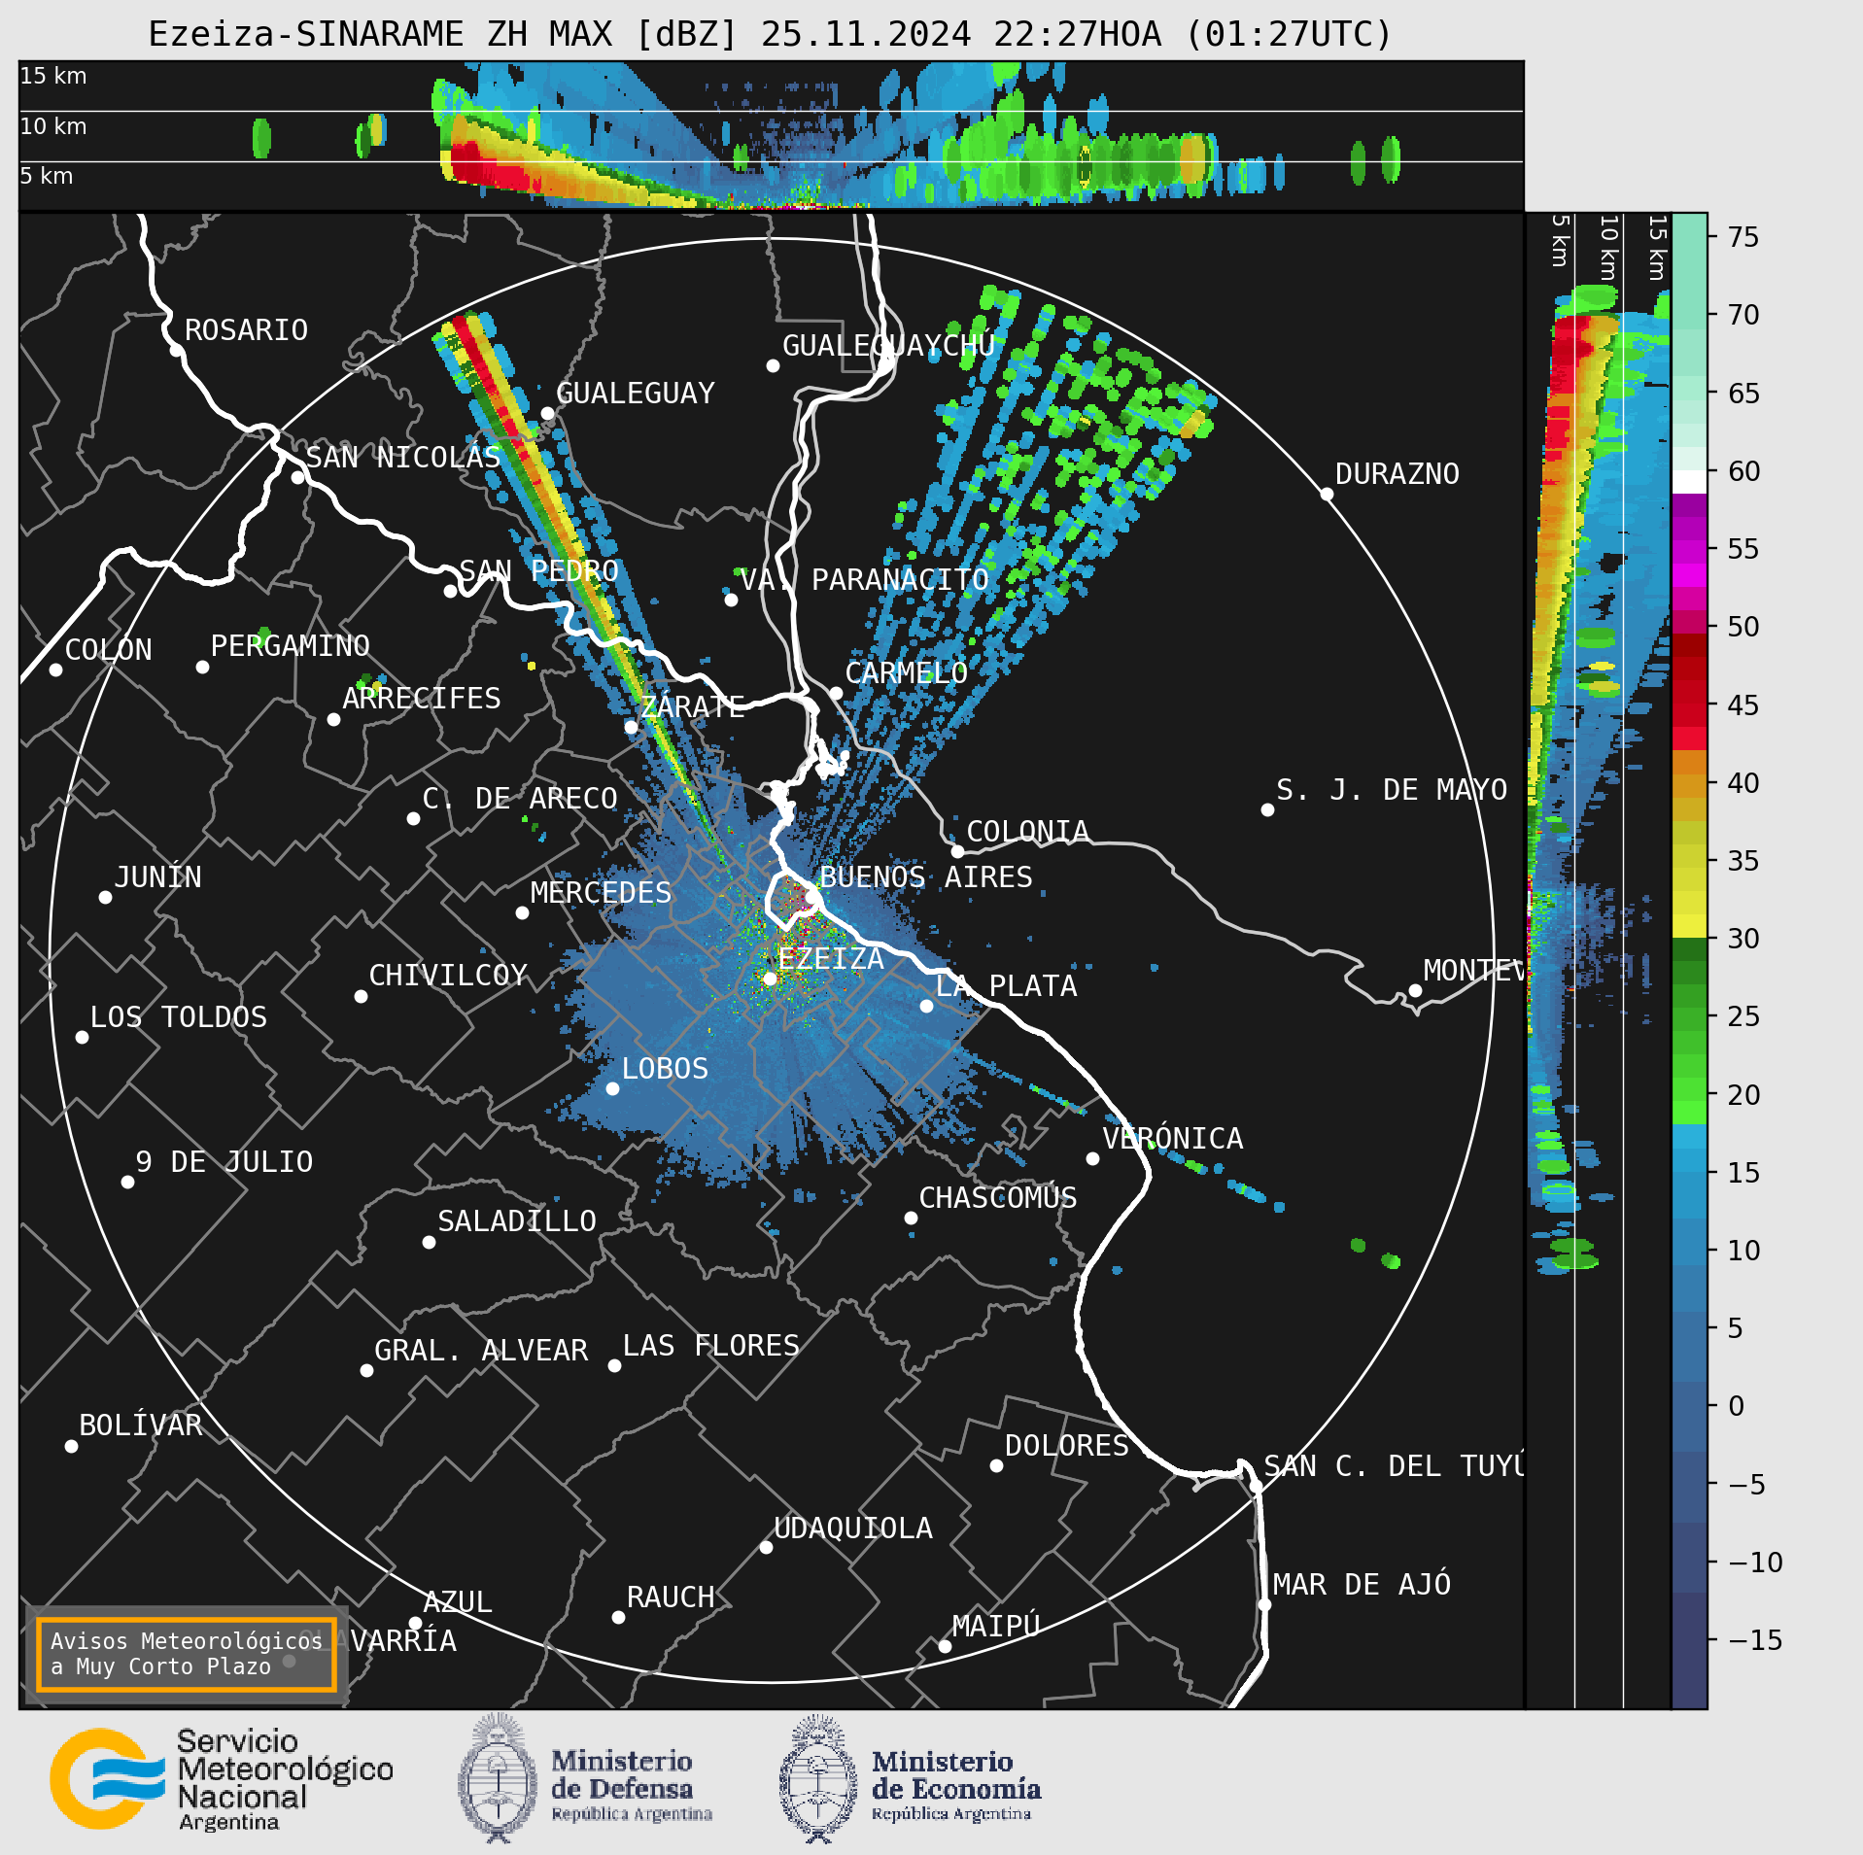1863x1855 pixels.
Task: Click the AZUL city label
Action: [x=457, y=1602]
